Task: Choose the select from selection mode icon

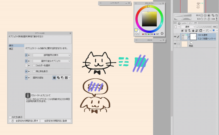Action: coord(66,78)
